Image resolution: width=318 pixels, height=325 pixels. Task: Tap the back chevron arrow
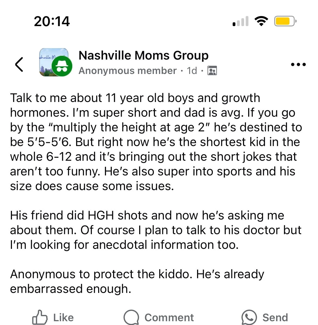(x=19, y=64)
